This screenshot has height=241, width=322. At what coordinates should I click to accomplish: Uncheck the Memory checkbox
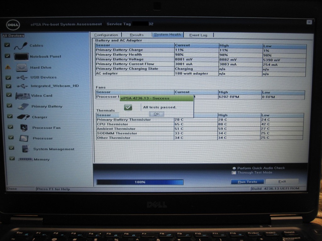click(12, 158)
